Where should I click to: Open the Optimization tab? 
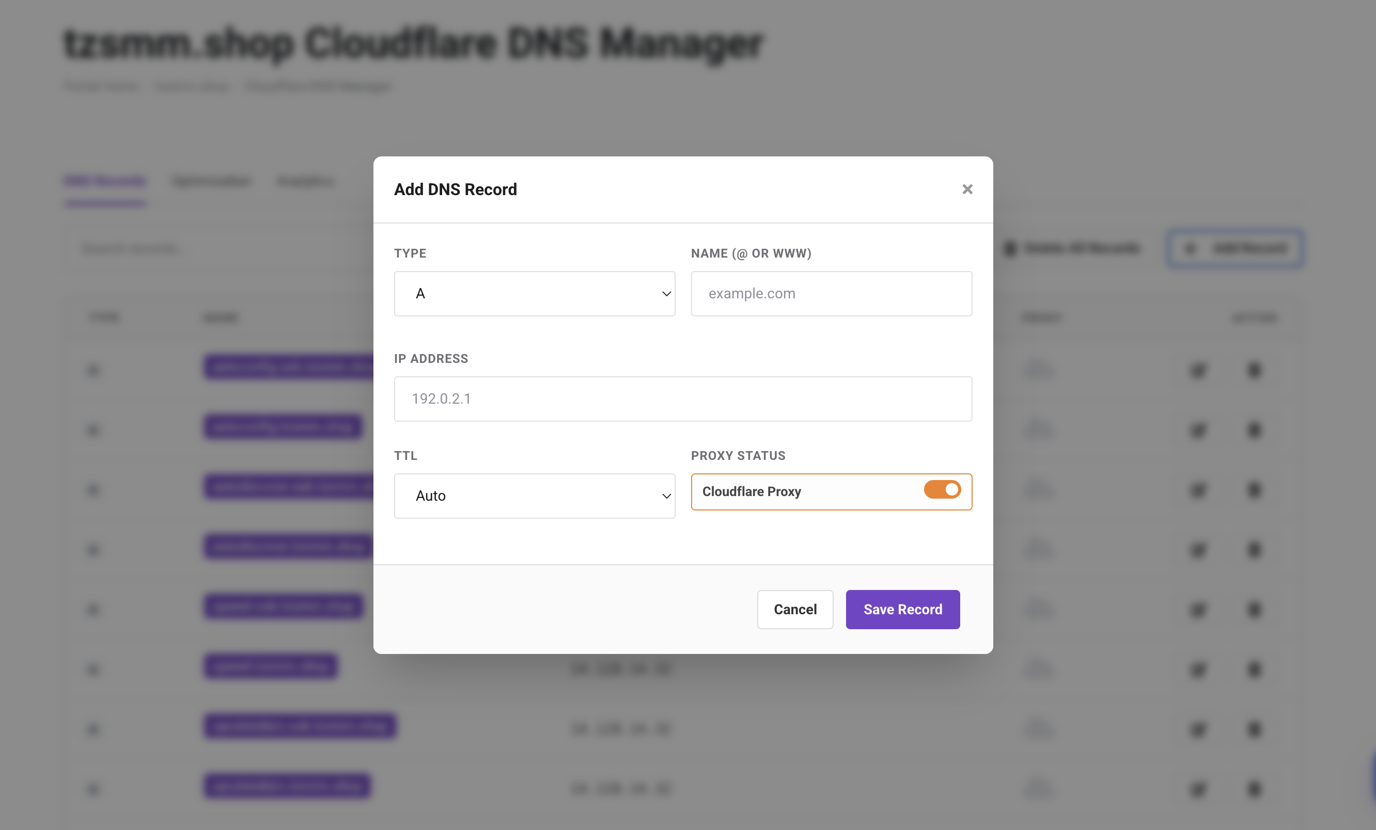pyautogui.click(x=212, y=181)
